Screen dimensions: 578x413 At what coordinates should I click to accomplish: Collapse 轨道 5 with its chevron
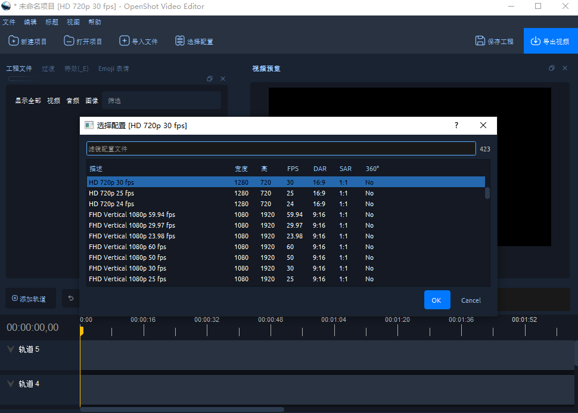point(10,349)
